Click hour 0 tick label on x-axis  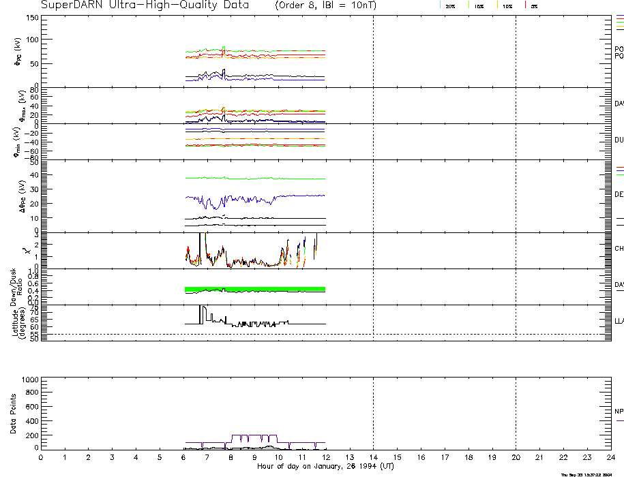[41, 458]
